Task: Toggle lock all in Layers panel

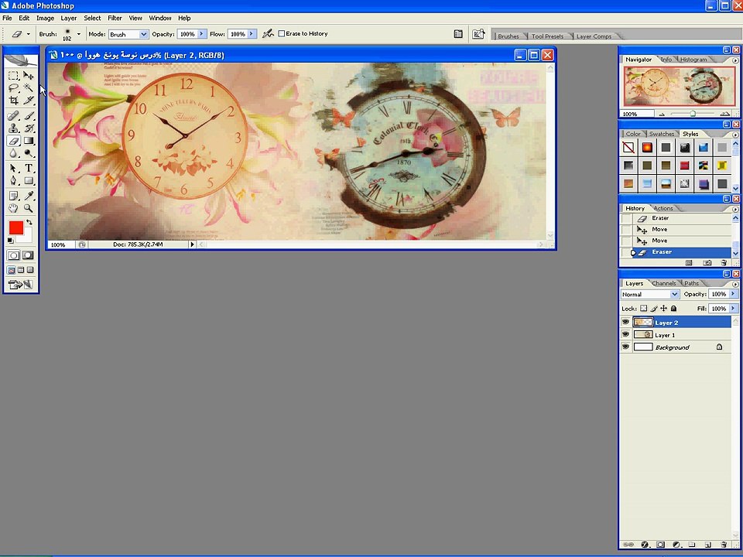Action: click(x=674, y=309)
